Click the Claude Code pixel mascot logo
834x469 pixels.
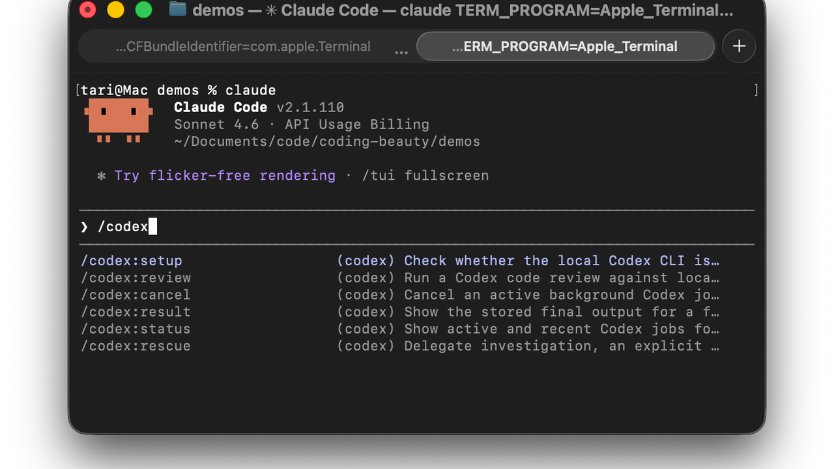click(x=119, y=121)
